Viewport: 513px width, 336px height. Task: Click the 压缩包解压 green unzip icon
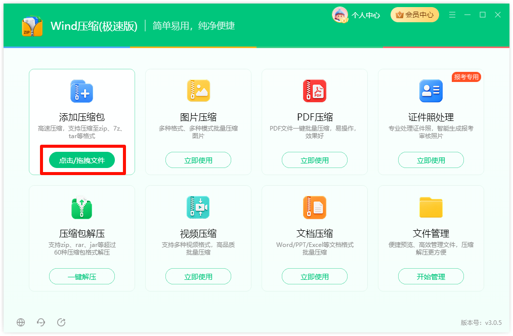coord(82,207)
